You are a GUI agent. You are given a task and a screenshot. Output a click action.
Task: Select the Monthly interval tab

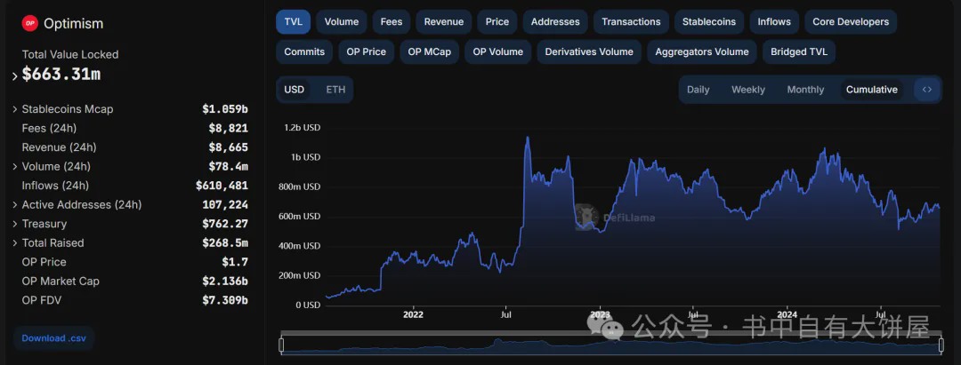point(805,90)
